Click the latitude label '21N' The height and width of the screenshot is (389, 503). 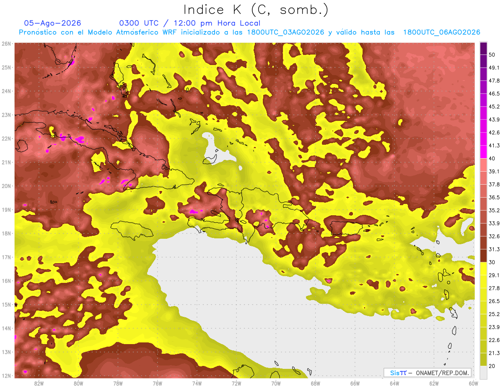6,162
